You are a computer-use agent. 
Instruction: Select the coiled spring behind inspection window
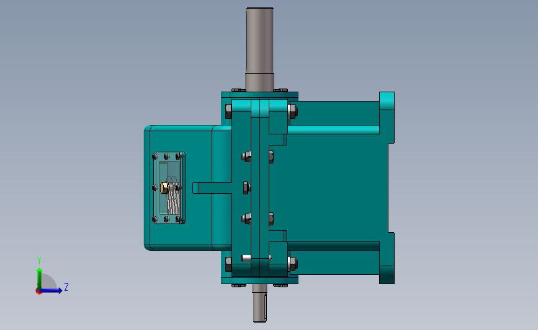click(173, 199)
